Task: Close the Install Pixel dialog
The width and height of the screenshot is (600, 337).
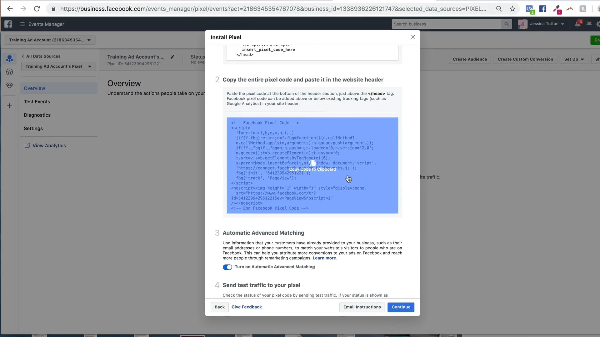Action: (413, 37)
